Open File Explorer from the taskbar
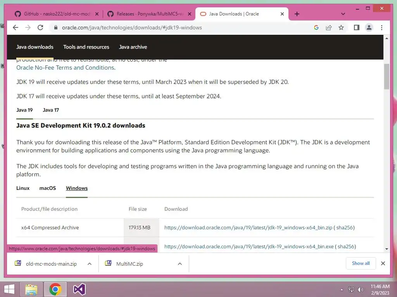 [x=31, y=289]
